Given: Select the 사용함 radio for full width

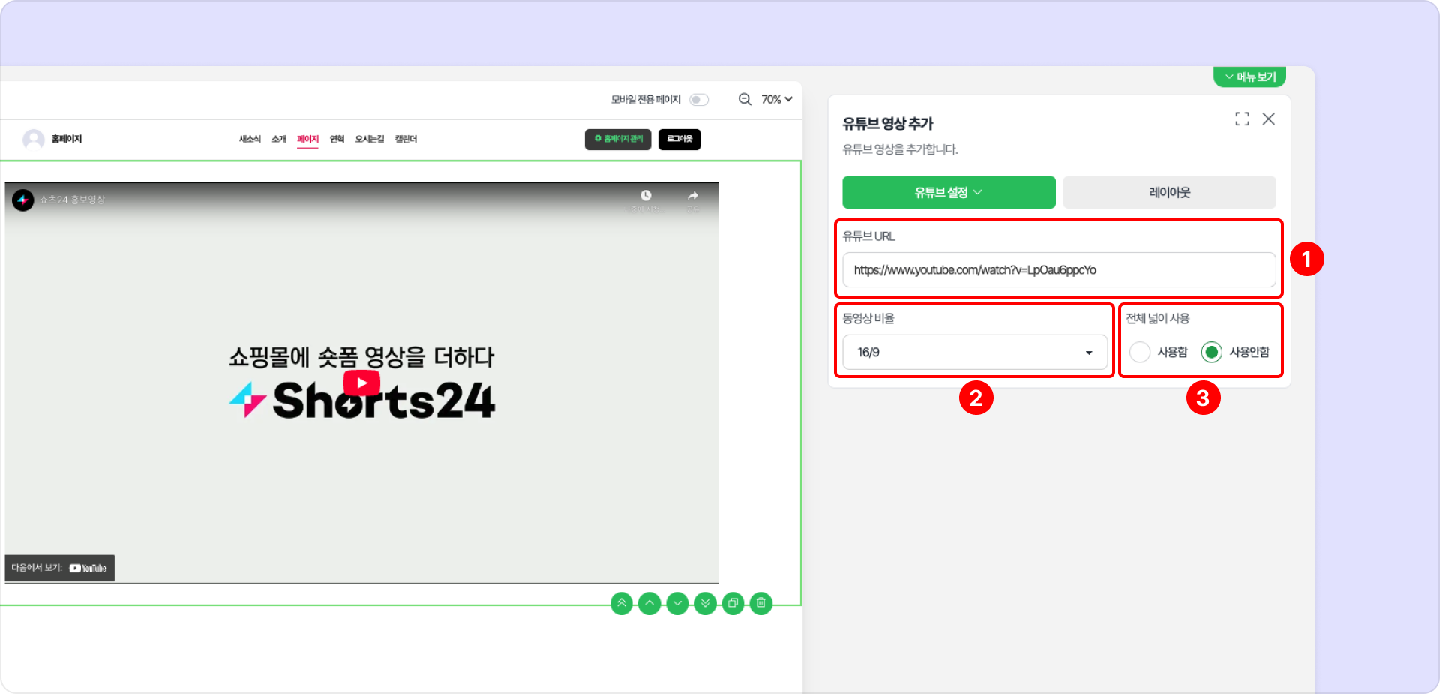Looking at the screenshot, I should pos(1140,352).
